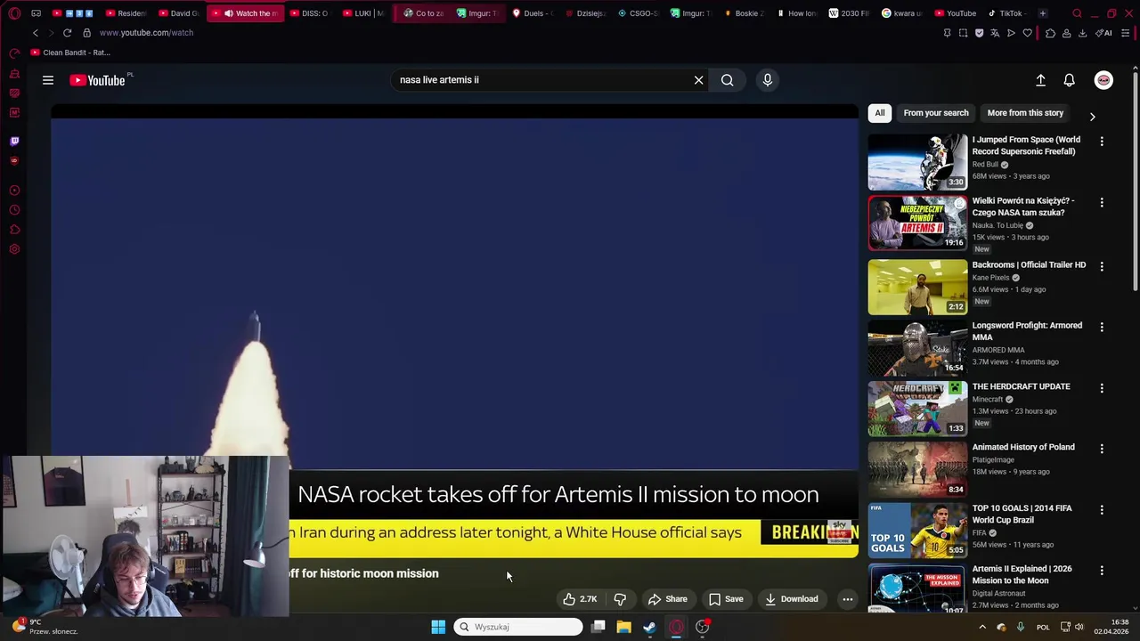The height and width of the screenshot is (641, 1140).
Task: Open the YouTube create upload button
Action: point(1040,80)
